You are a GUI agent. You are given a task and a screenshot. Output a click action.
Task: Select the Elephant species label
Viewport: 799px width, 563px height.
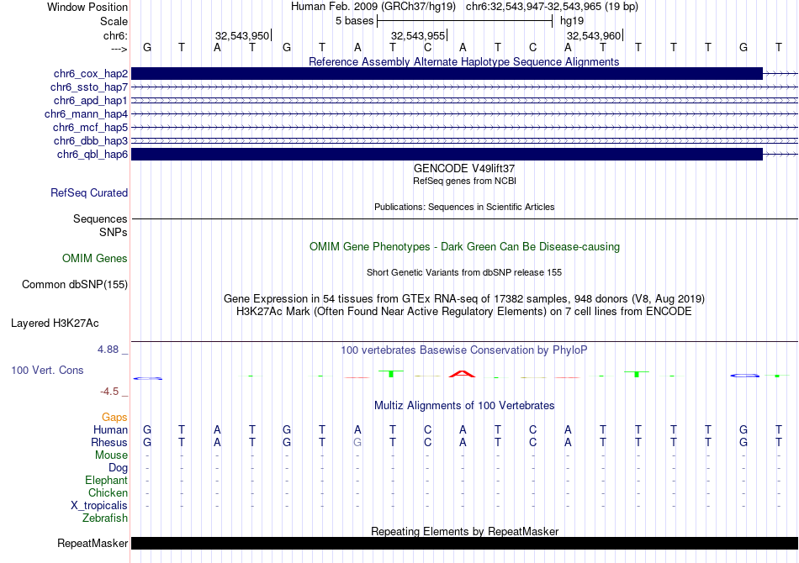coord(107,481)
